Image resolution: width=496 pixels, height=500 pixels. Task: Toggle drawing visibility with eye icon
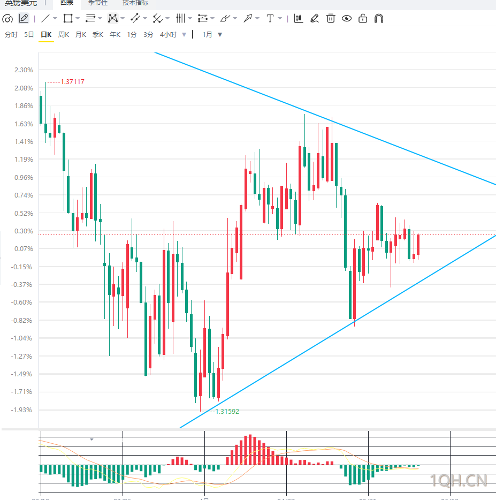click(x=347, y=19)
